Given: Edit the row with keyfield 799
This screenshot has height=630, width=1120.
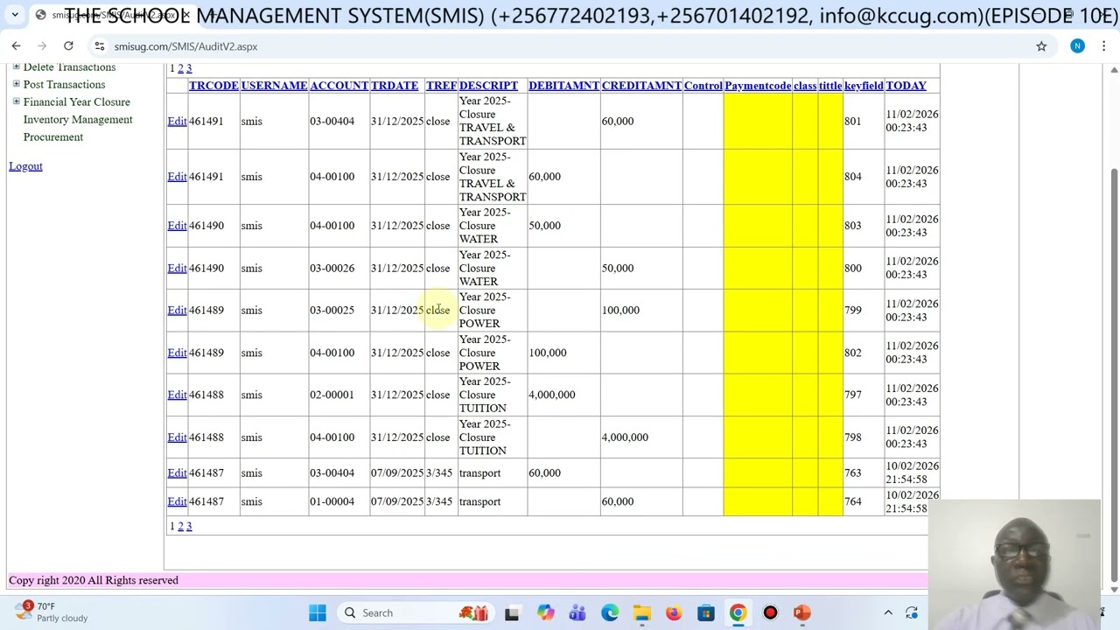Looking at the screenshot, I should coord(177,311).
